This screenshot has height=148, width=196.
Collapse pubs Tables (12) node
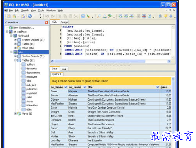click(x=15, y=60)
